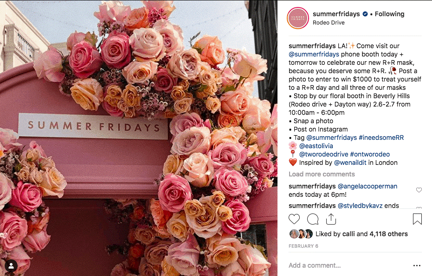View the 4,118 others likes list
This screenshot has height=276, width=432.
point(388,234)
